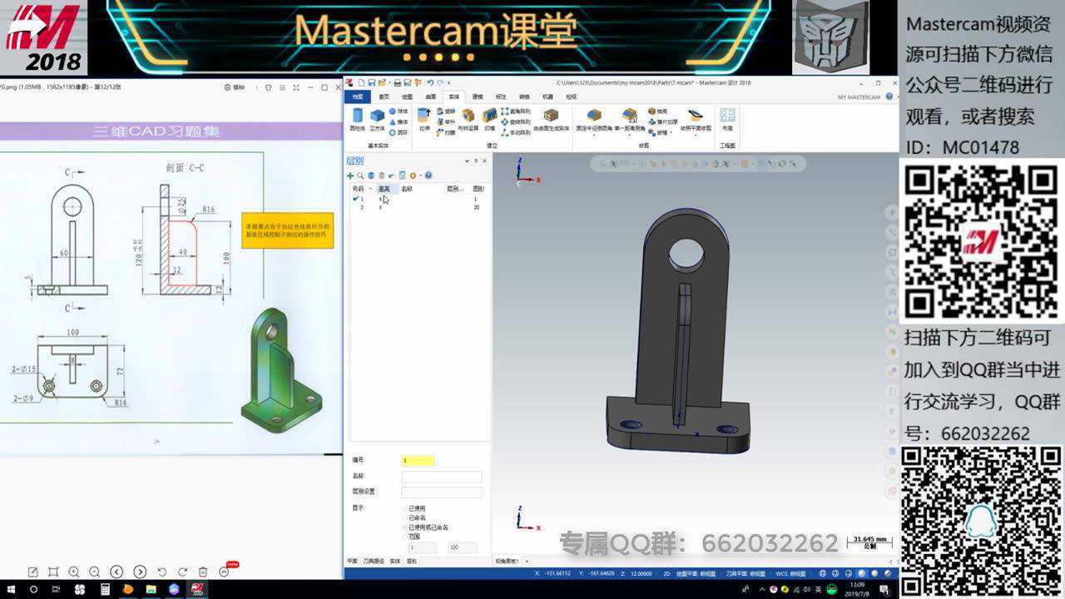This screenshot has width=1065, height=599.
Task: Enable the 已使用 display radio option
Action: click(406, 509)
